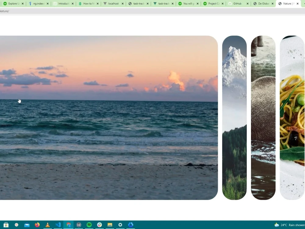Close the Explore Upwork tab
Viewport: 305px width, 229px height.
23,3
